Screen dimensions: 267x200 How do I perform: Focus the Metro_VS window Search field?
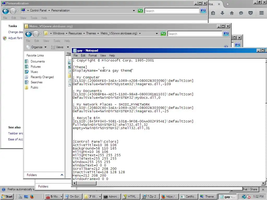pyautogui.click(x=195, y=34)
